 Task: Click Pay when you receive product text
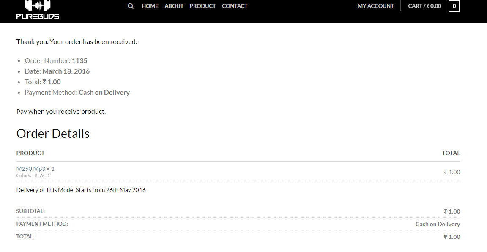click(x=61, y=111)
